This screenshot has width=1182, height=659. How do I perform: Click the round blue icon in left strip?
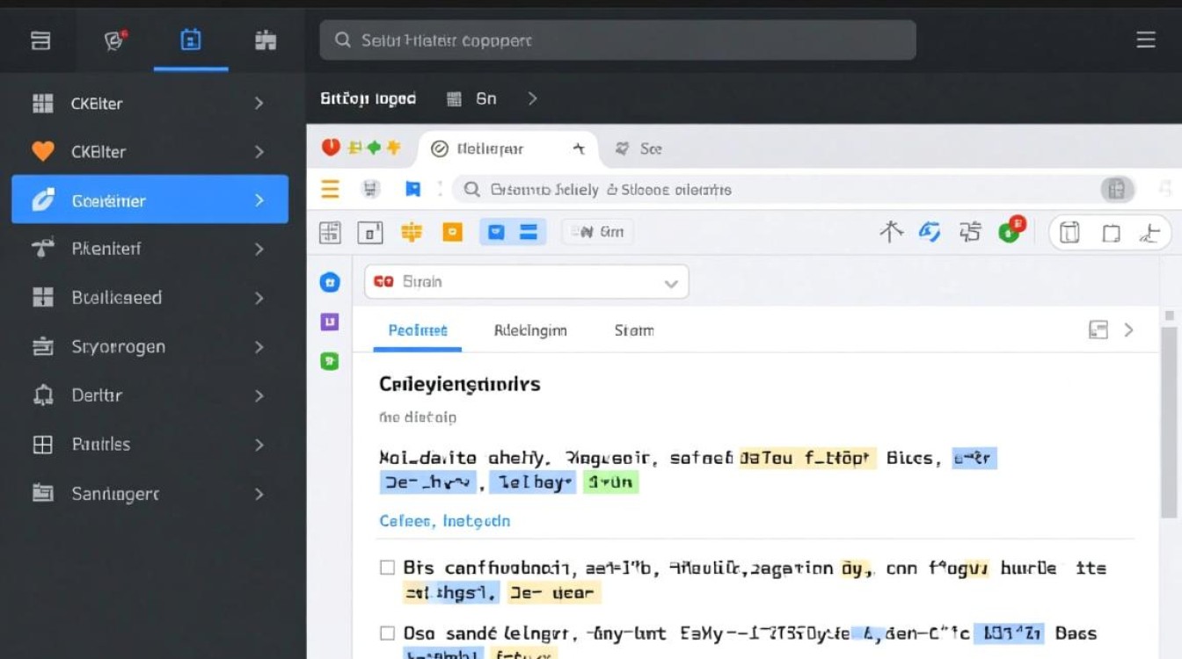329,282
